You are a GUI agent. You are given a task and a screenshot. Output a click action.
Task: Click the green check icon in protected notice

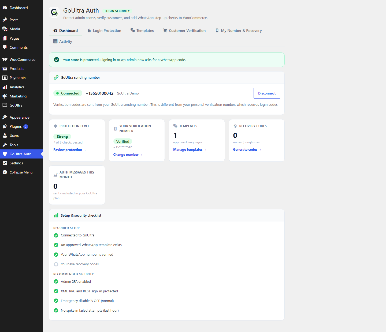[x=57, y=60]
